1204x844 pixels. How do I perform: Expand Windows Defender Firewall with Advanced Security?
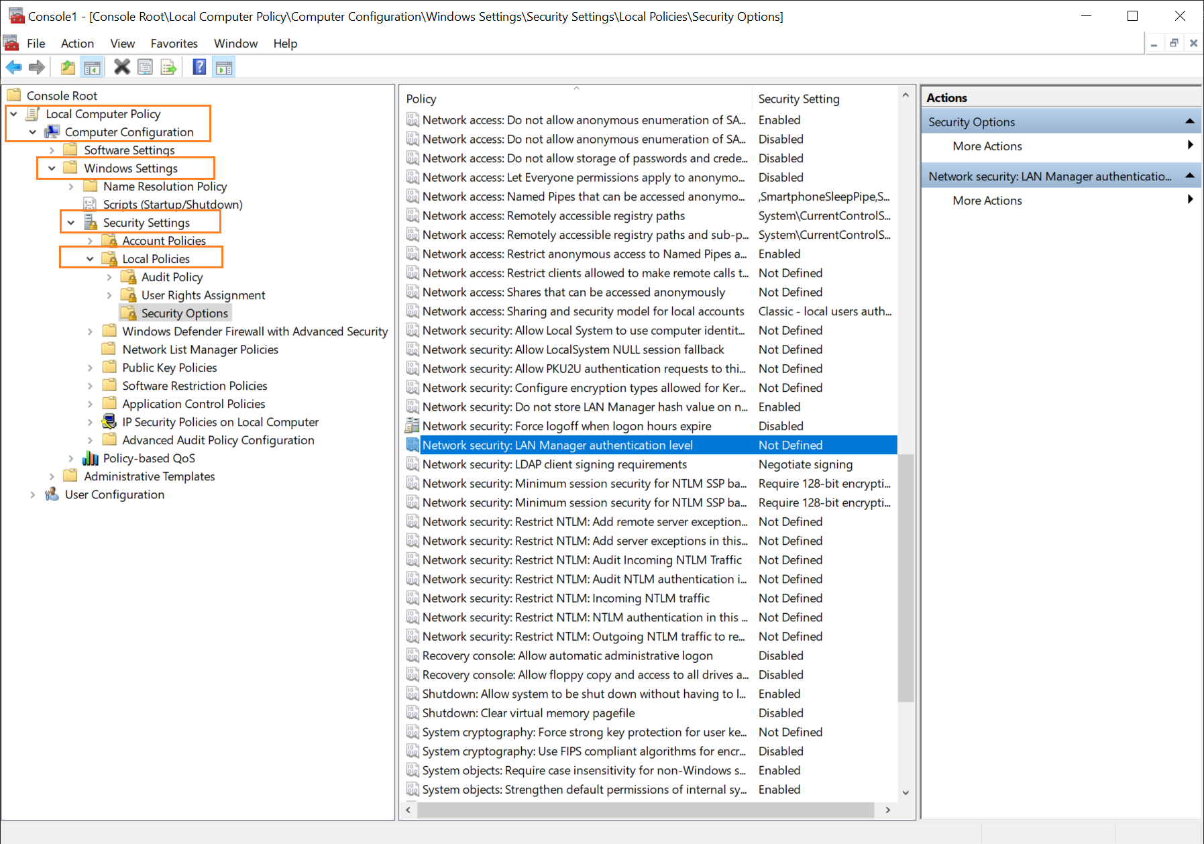(x=90, y=331)
